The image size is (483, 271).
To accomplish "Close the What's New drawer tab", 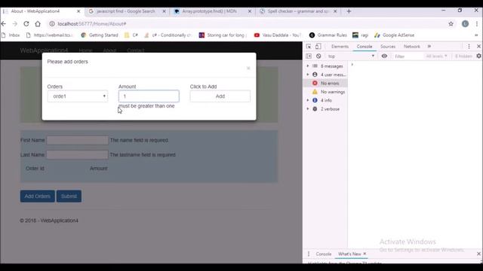I will [365, 254].
